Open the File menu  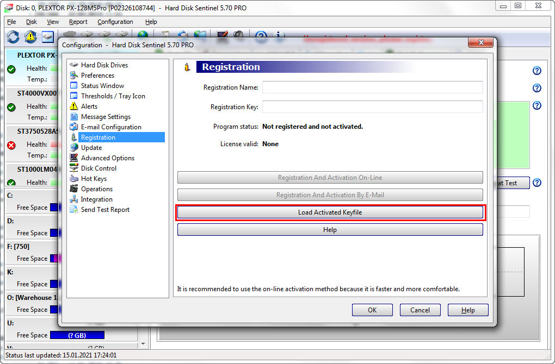click(x=11, y=22)
